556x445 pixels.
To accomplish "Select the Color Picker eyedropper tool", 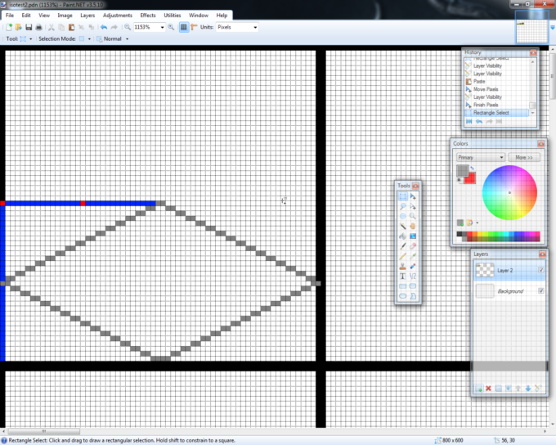I will click(x=413, y=256).
